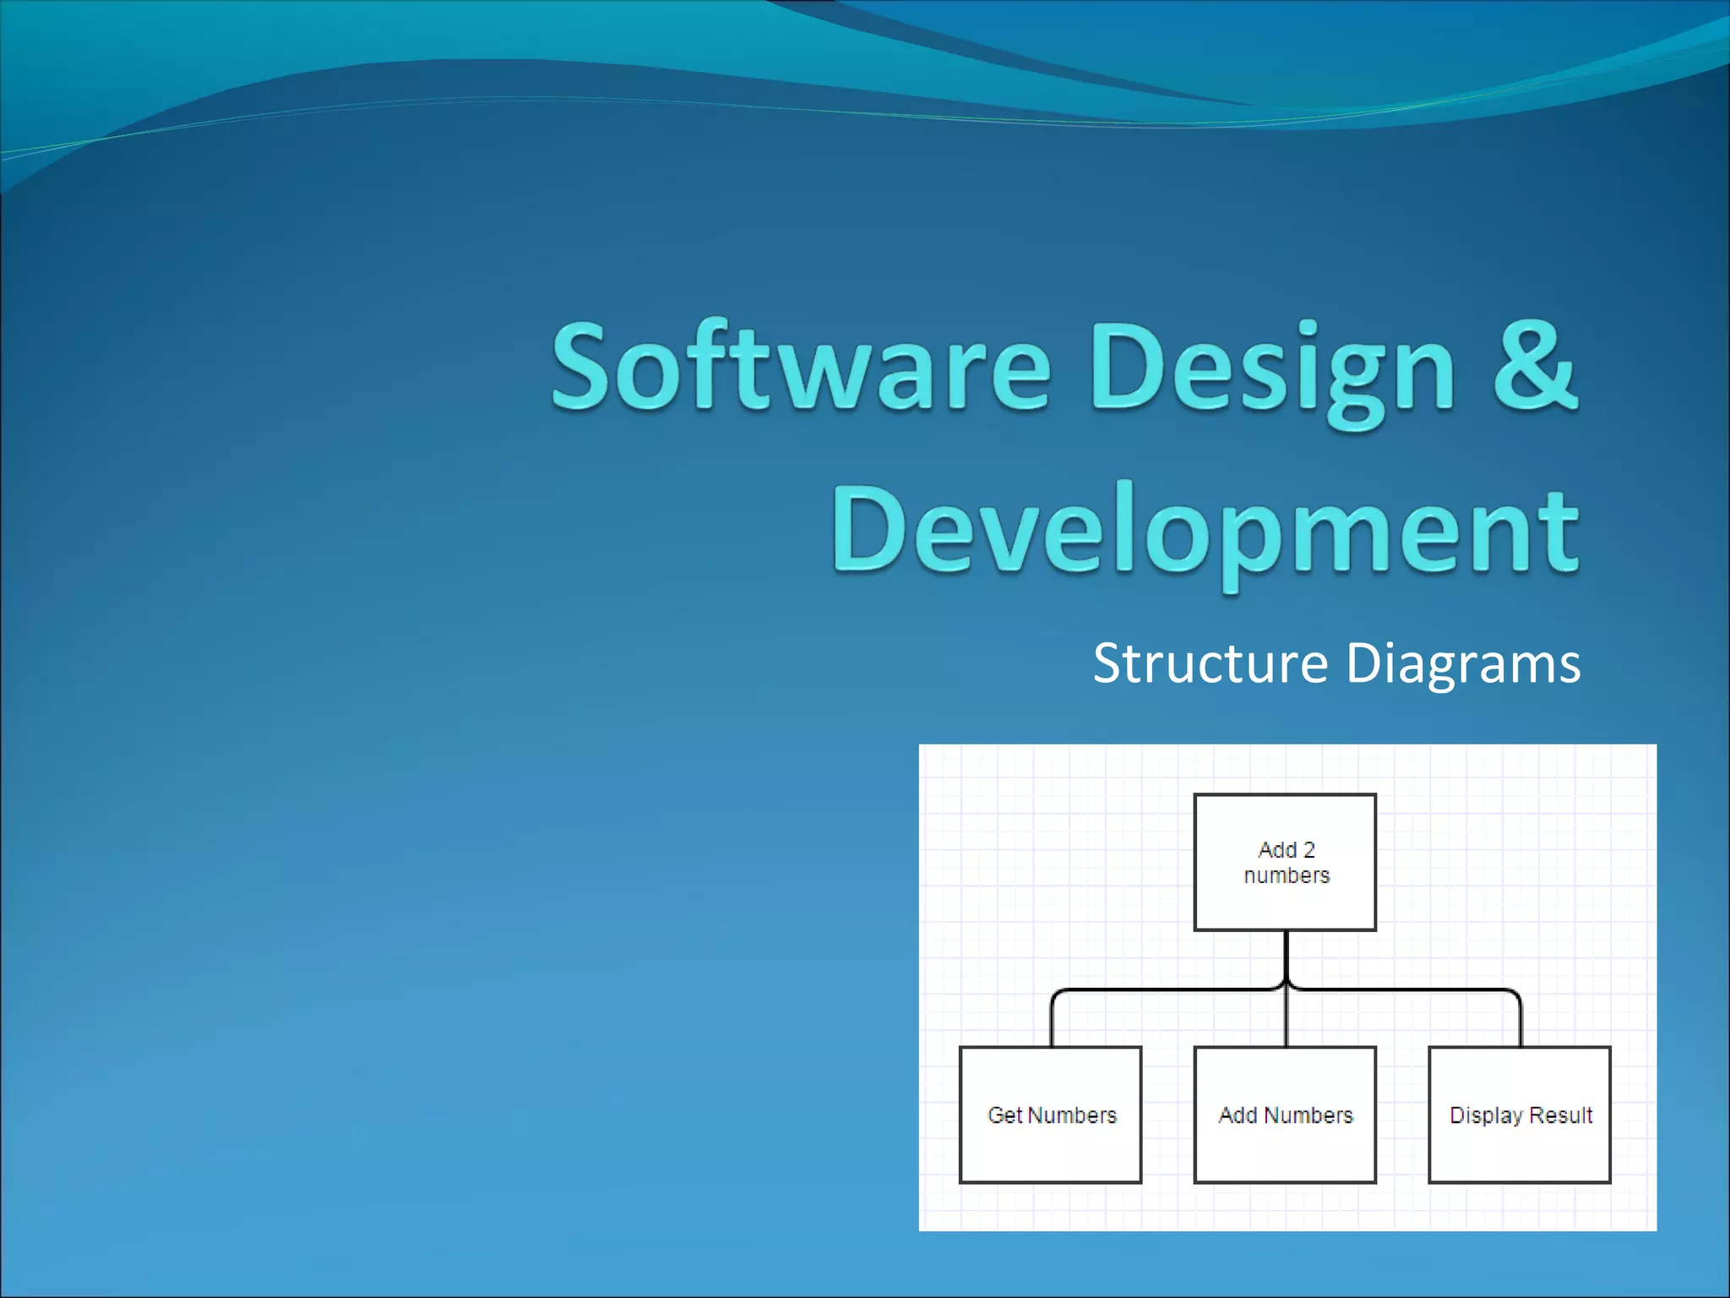The width and height of the screenshot is (1730, 1298).
Task: Select the 'Add Numbers' box
Action: (x=1285, y=1115)
